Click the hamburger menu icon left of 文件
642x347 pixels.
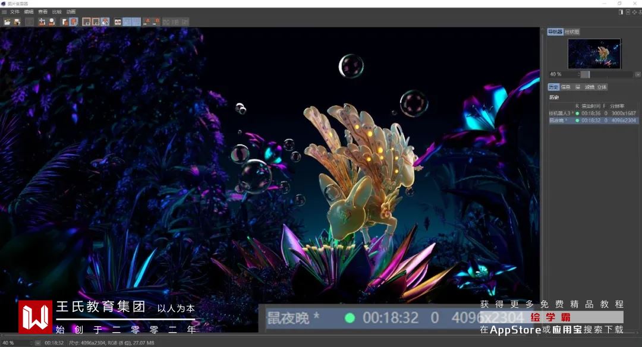tap(5, 12)
